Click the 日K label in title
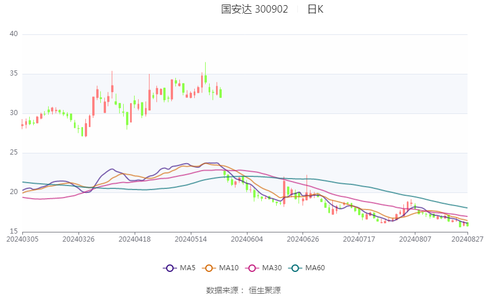 pos(315,9)
